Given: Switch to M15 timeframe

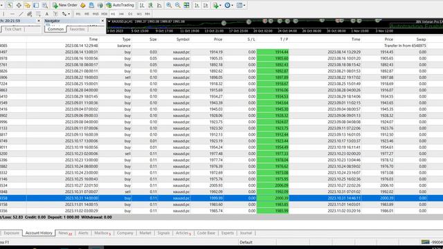Looking at the screenshot, I should pos(96,14).
